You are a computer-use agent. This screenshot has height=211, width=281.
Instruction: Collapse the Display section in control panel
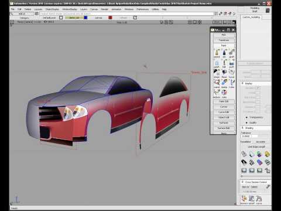click(242, 83)
